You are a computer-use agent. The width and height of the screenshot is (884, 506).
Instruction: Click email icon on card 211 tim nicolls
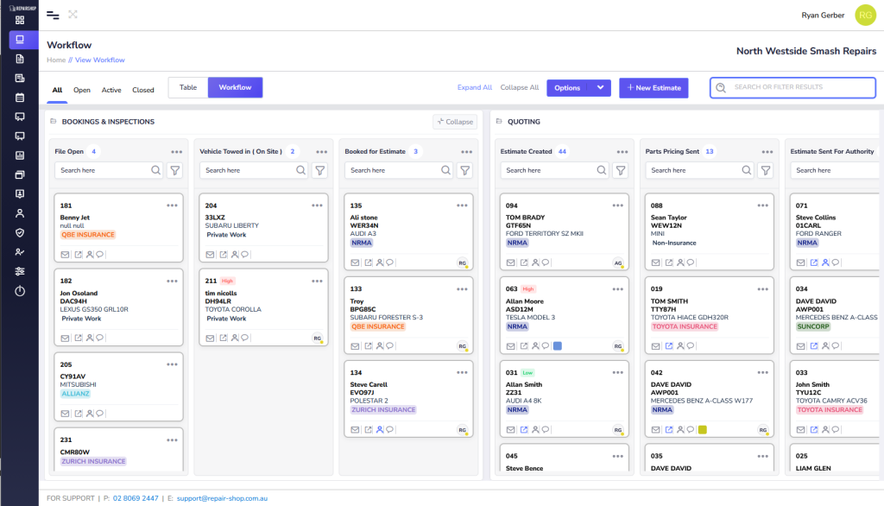tap(211, 338)
